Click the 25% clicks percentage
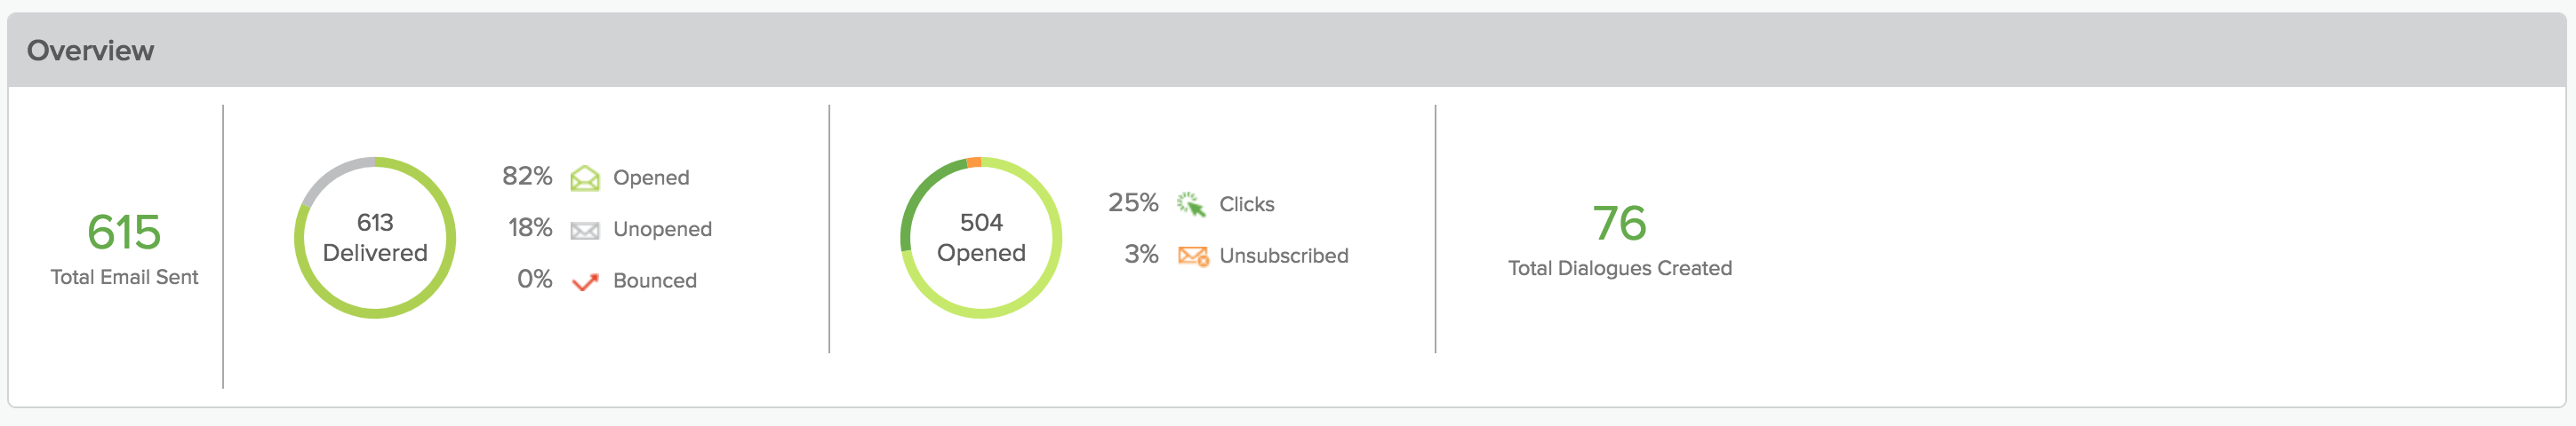Image resolution: width=2576 pixels, height=426 pixels. pos(1133,203)
